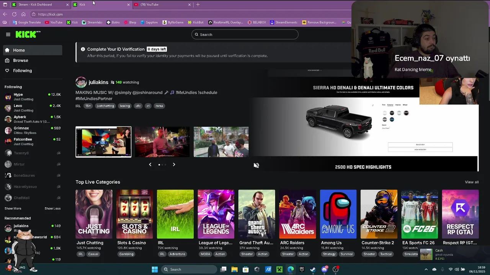Open offline channel Hazretiyasuo
Image resolution: width=490 pixels, height=275 pixels.
tap(33, 186)
